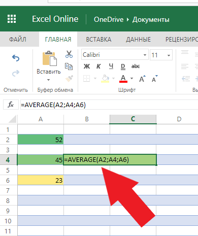Decrease font size with the small A icon
Viewport: 198px width, 236px height.
pyautogui.click(x=155, y=79)
